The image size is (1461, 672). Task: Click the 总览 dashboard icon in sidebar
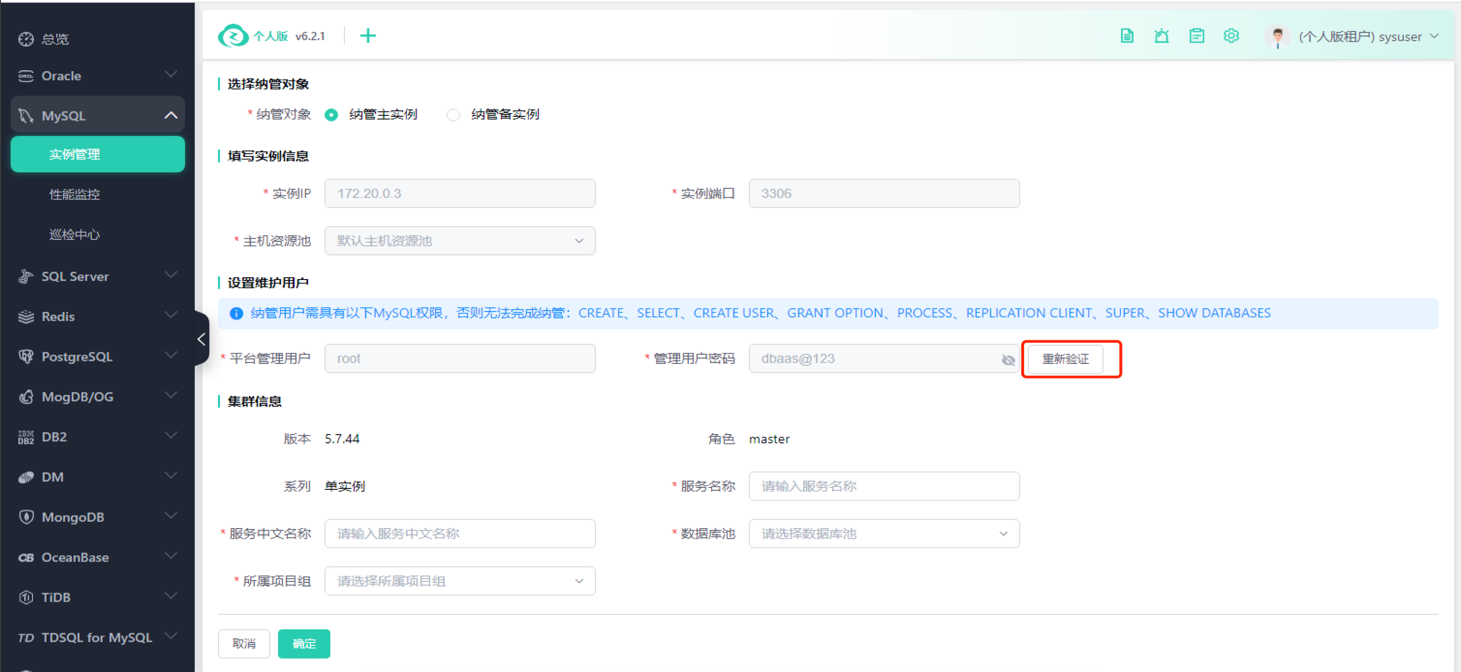[x=26, y=39]
